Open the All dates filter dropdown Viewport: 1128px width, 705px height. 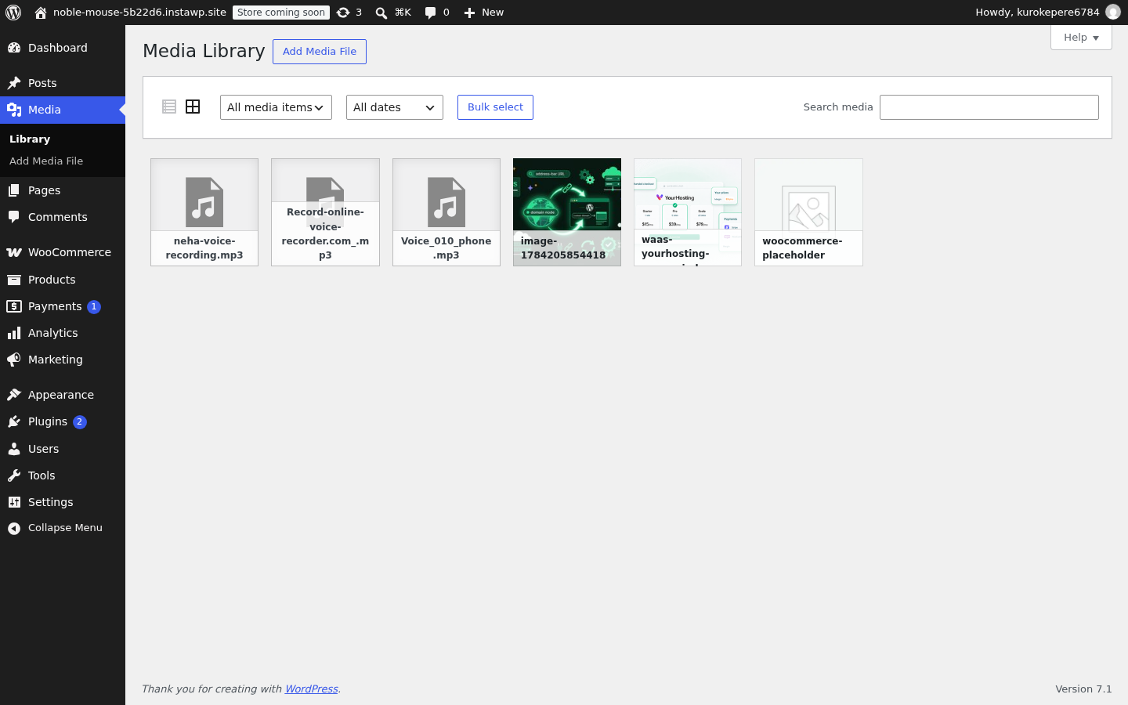tap(395, 107)
